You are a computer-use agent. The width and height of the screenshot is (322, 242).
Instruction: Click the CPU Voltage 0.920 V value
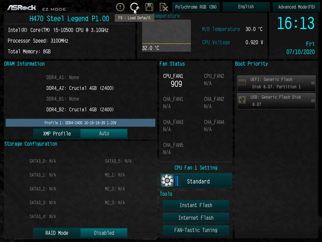(254, 42)
